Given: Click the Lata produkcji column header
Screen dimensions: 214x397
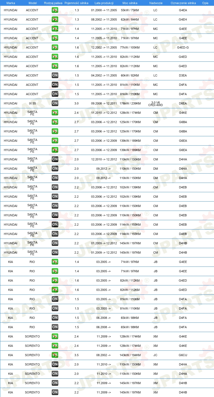Looking at the screenshot, I should [x=104, y=3].
